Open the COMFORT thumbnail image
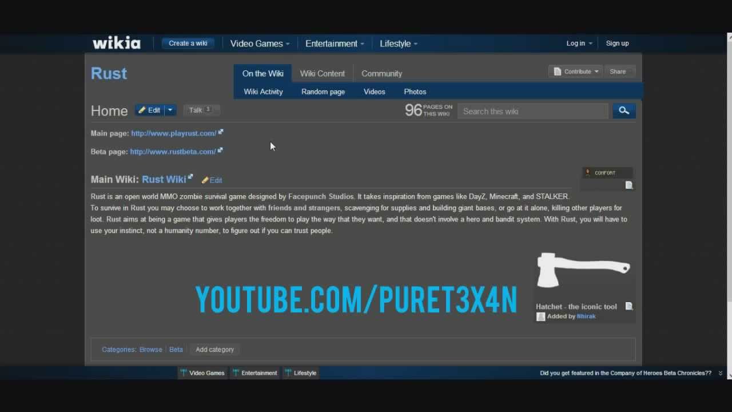The height and width of the screenshot is (412, 732). (x=607, y=173)
